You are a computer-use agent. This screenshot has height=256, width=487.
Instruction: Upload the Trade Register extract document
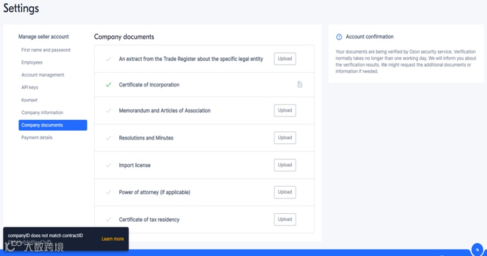285,59
